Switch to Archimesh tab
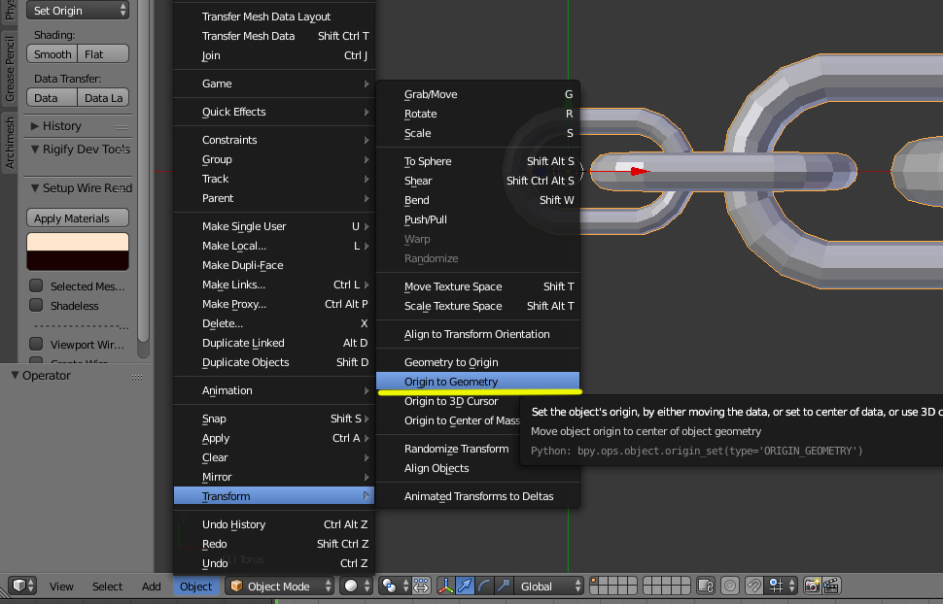This screenshot has height=604, width=943. (x=9, y=142)
